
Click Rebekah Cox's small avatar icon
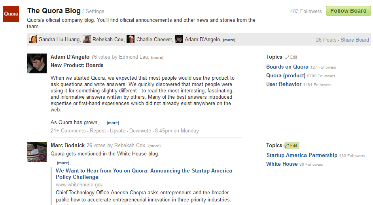pyautogui.click(x=87, y=39)
